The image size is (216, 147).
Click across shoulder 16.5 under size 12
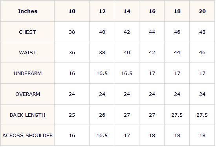tap(102, 136)
